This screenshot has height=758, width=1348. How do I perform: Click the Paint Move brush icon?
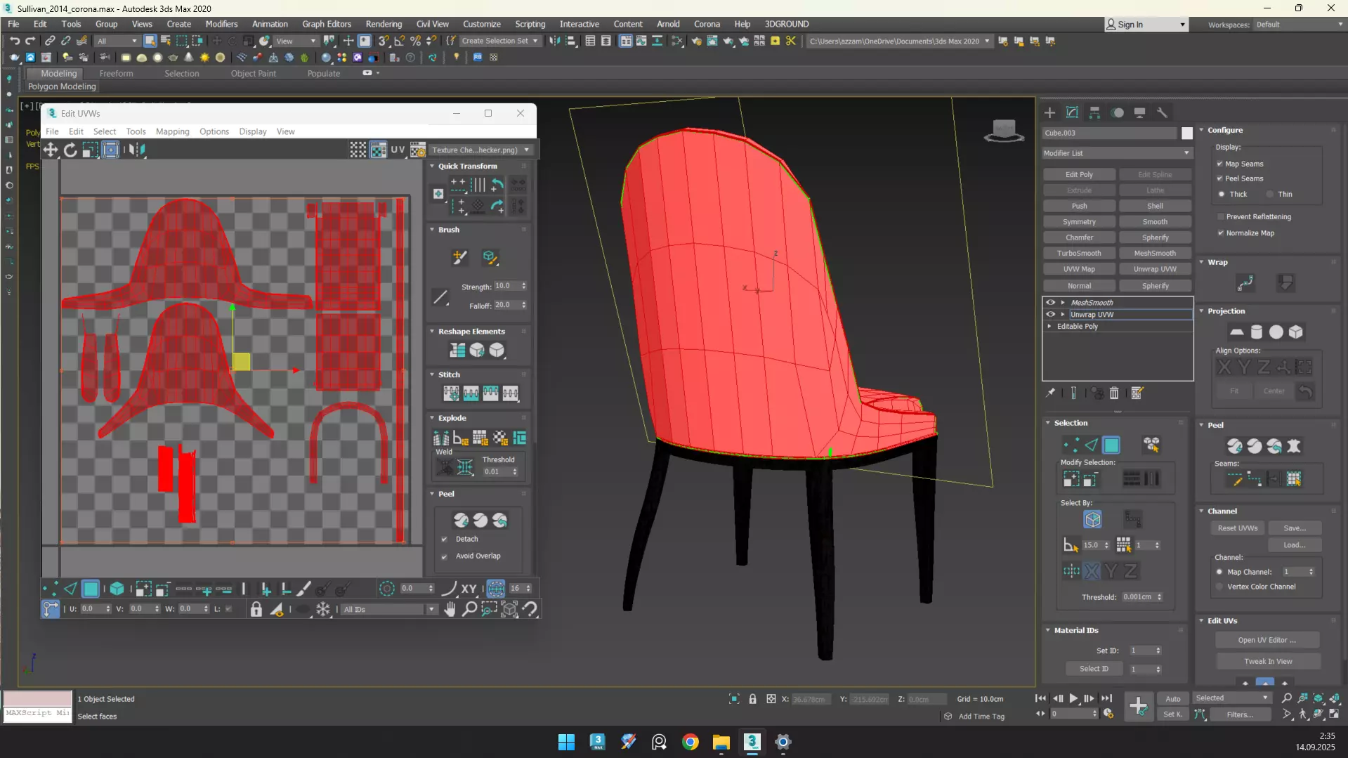tap(459, 258)
